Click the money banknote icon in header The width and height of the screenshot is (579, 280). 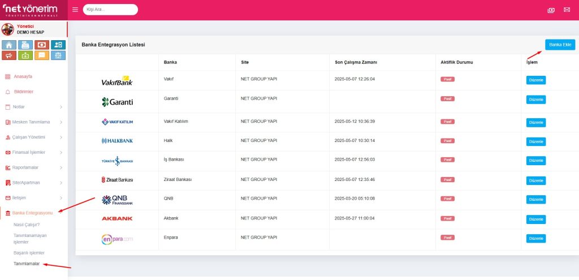coord(551,10)
